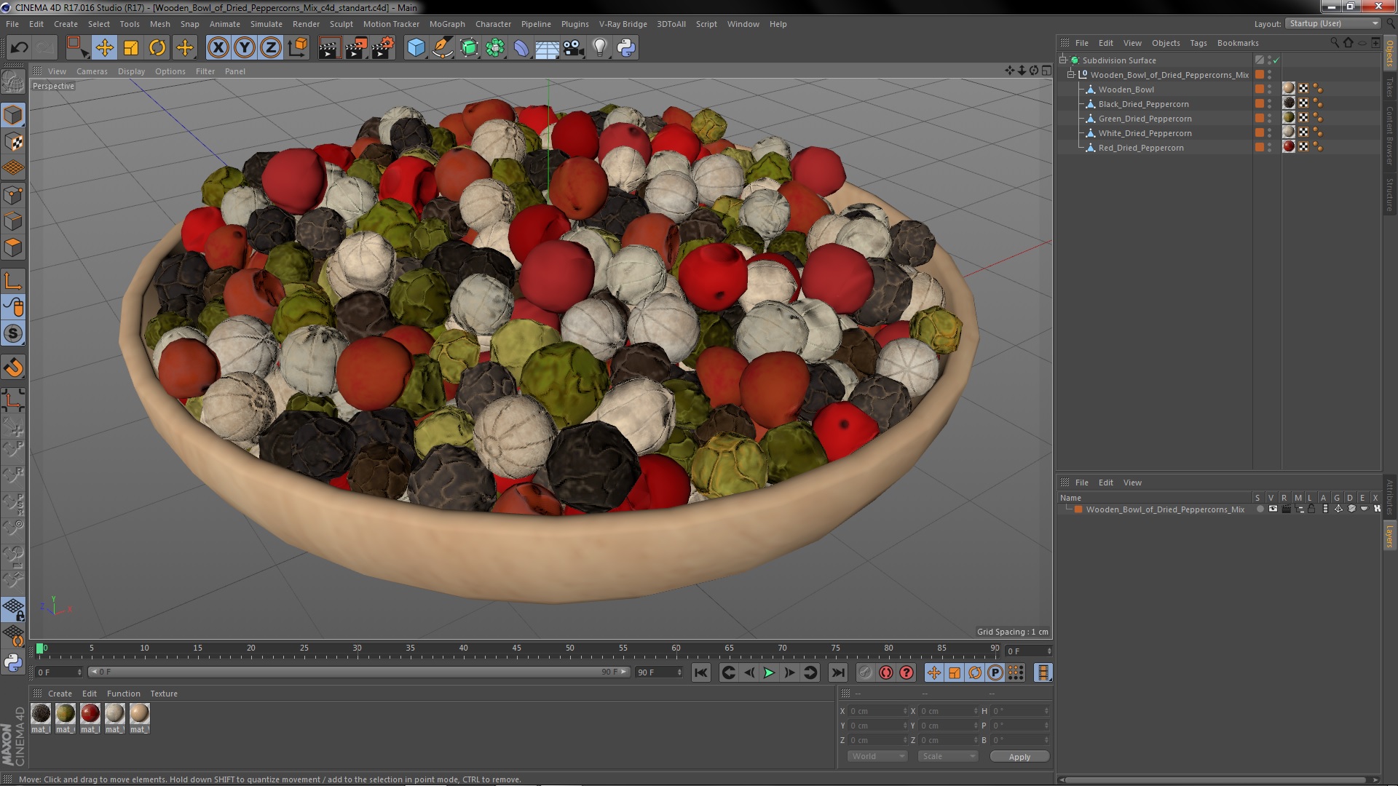
Task: Open the Layout dropdown Startup (User)
Action: (x=1333, y=23)
